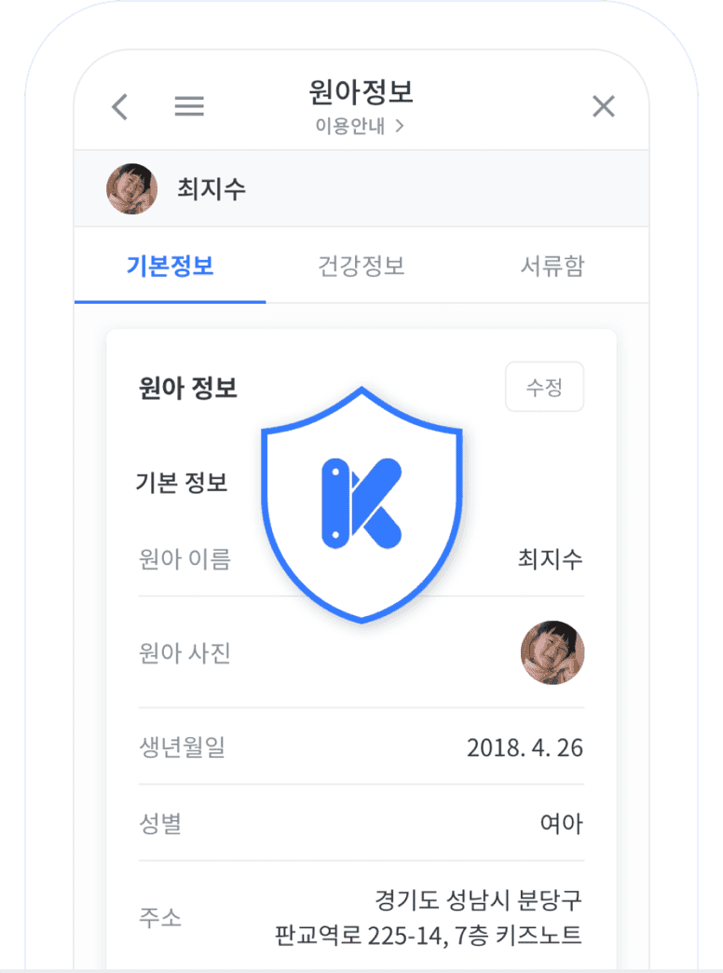Click the 여아 gender value
Image resolution: width=723 pixels, height=973 pixels.
tap(561, 824)
